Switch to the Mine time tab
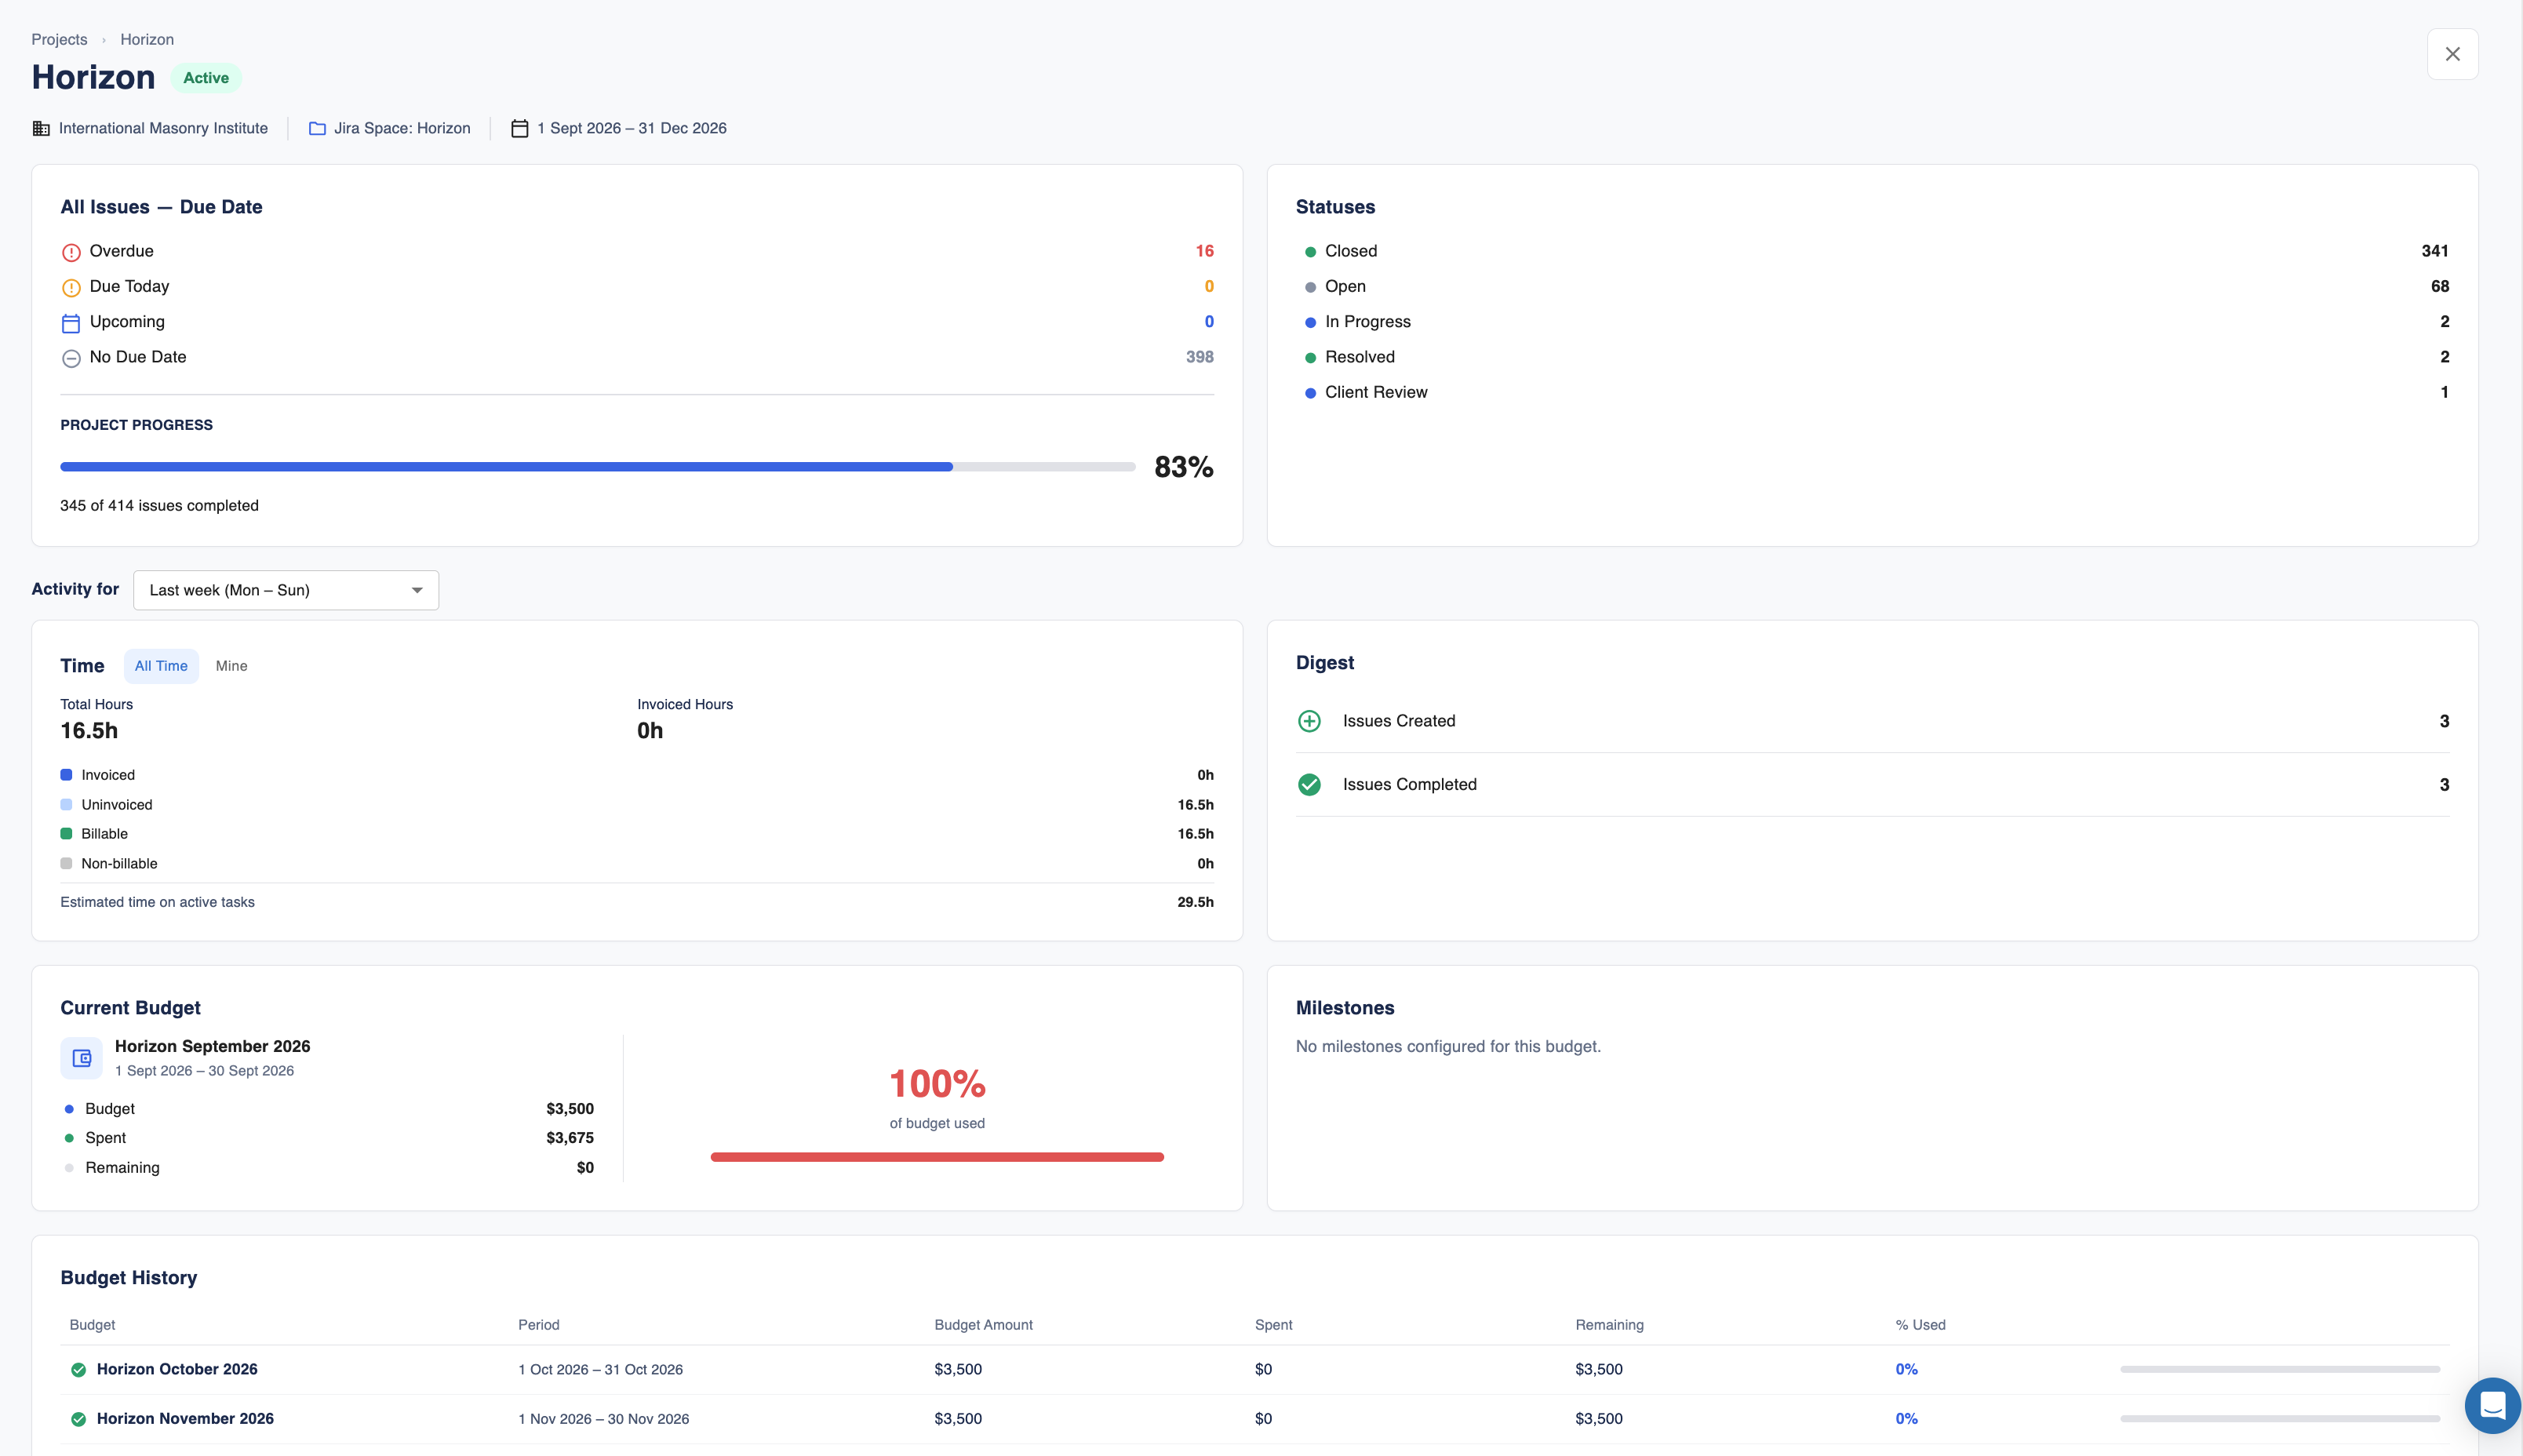 click(x=231, y=666)
